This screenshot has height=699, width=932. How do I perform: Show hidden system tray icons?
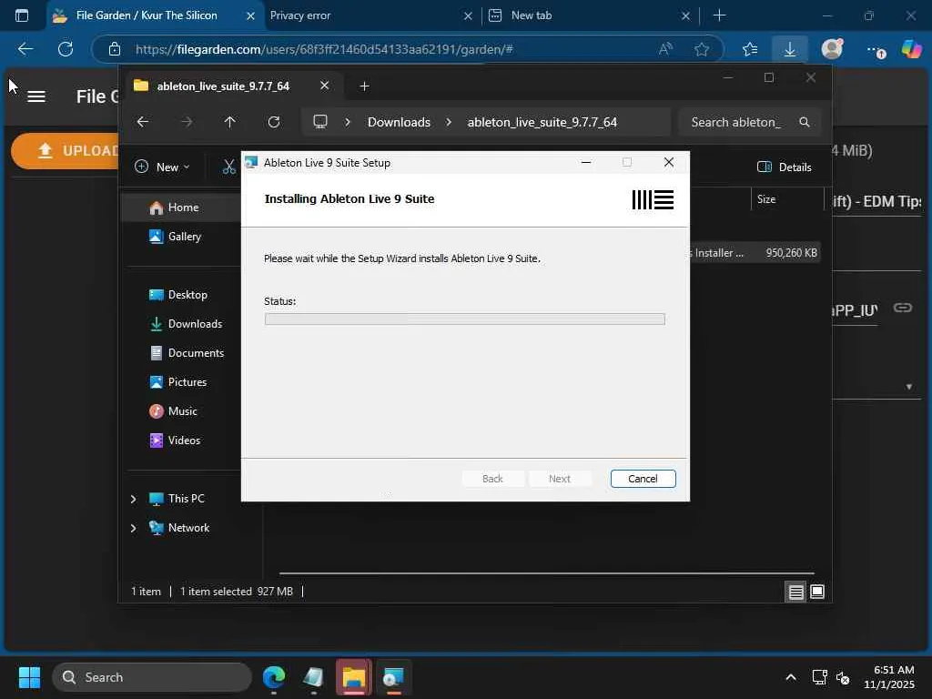(x=791, y=677)
